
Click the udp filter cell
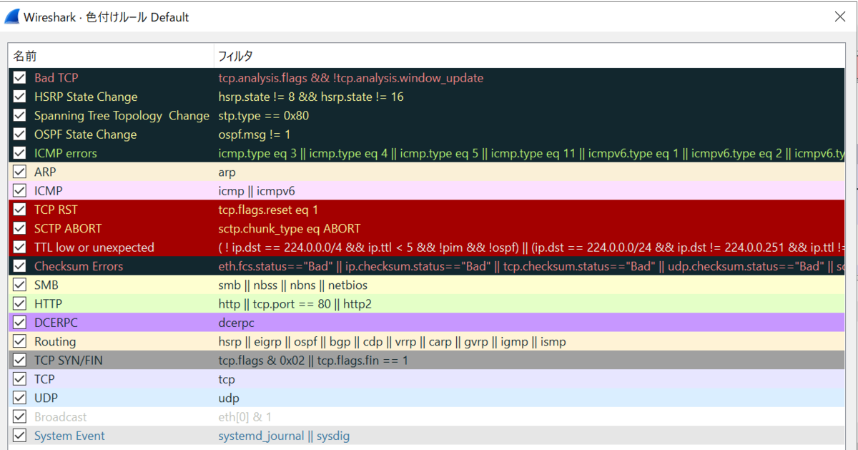(229, 398)
